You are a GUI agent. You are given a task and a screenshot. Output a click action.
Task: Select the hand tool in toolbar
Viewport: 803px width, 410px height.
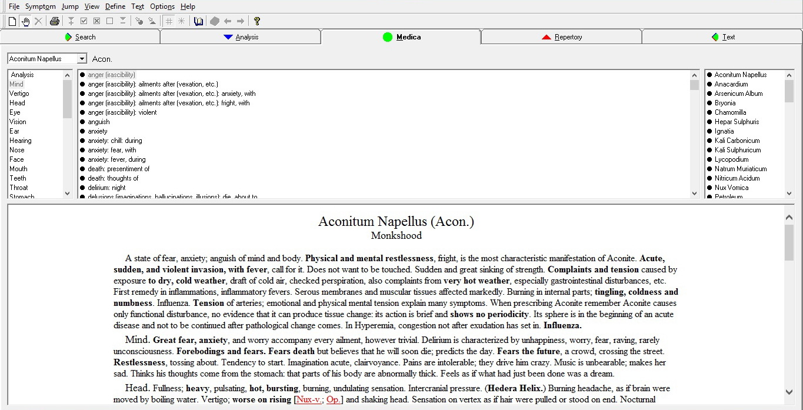click(25, 21)
